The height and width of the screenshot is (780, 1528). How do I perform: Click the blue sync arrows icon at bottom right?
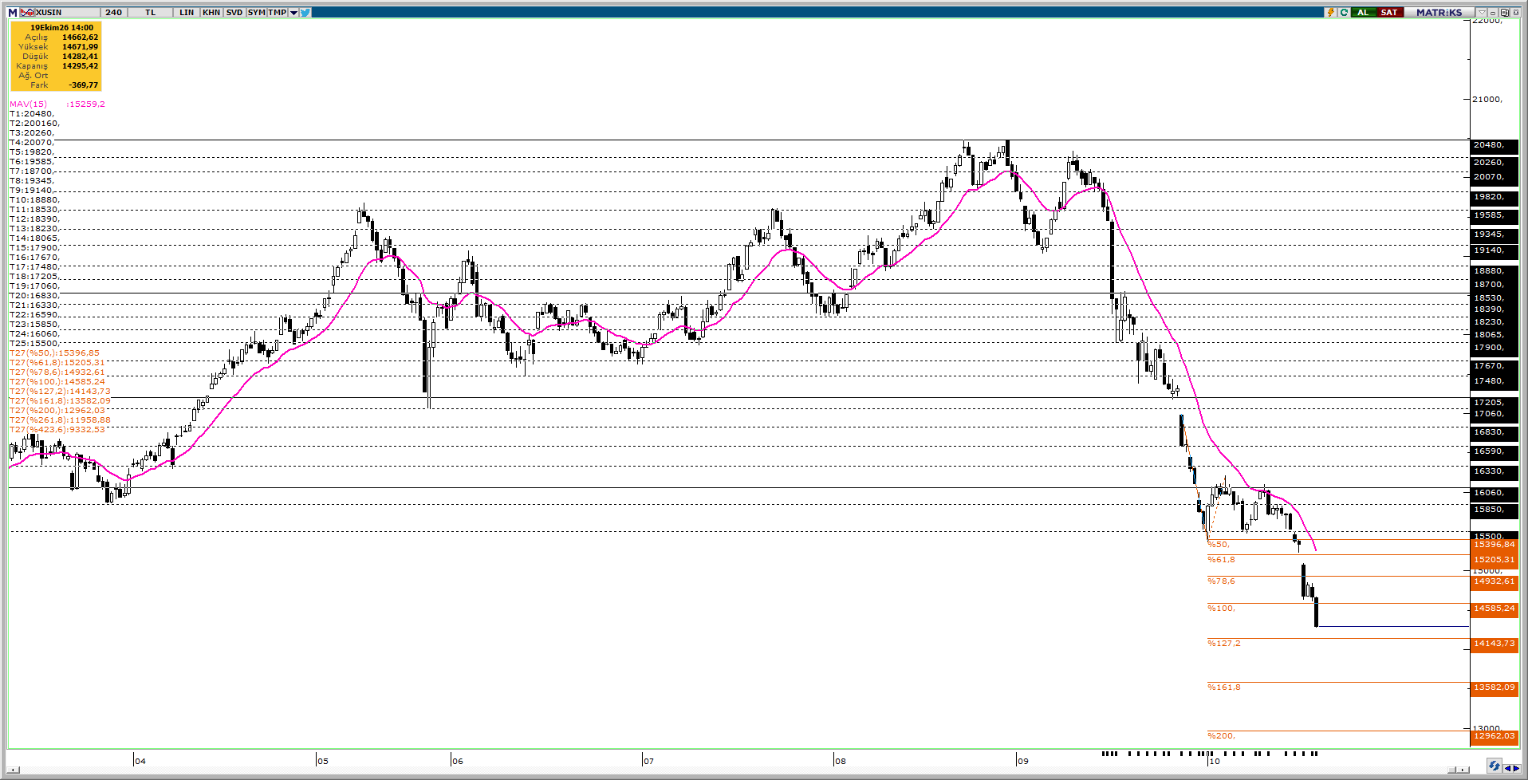coord(1494,766)
